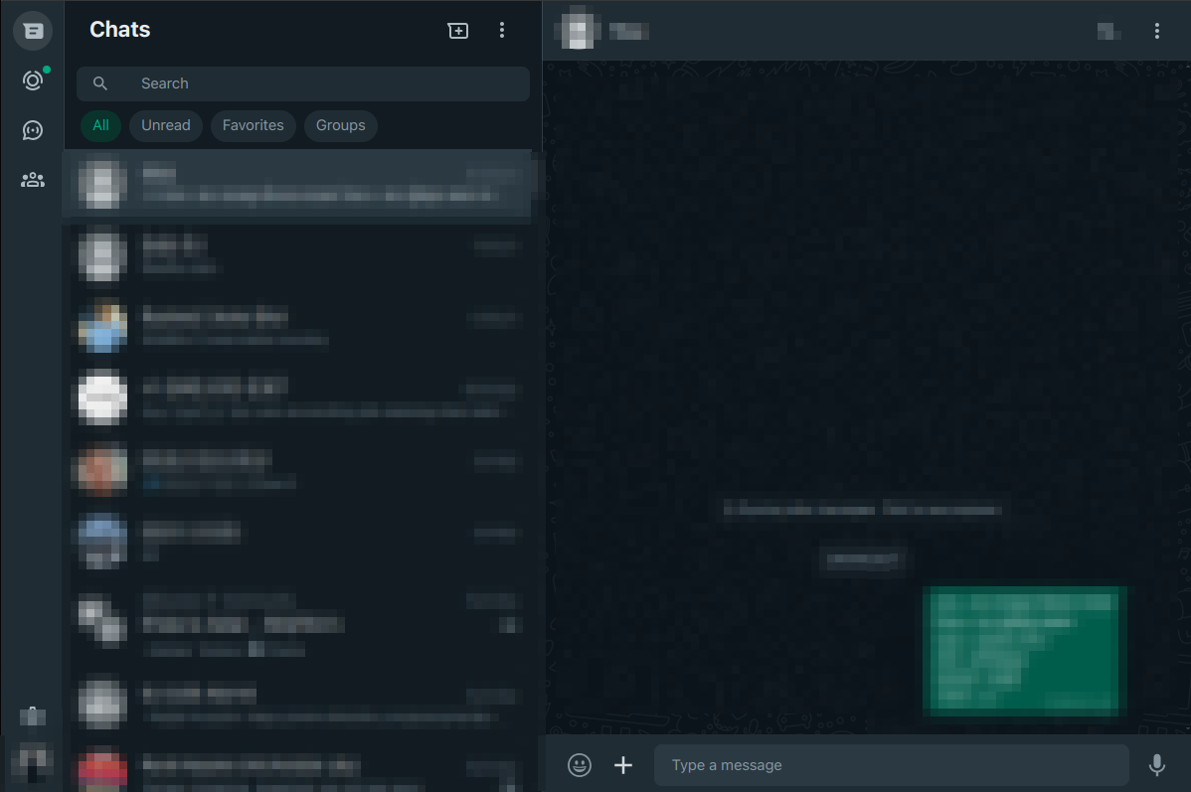Click the first chat in the list
Viewport: 1191px width, 792px height.
click(x=298, y=184)
